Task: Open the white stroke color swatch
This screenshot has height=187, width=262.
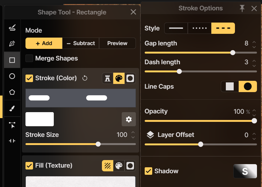Action: point(40,119)
